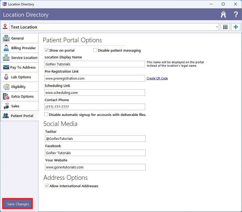Click the 'This name will be displayed' note

[x=175, y=64]
